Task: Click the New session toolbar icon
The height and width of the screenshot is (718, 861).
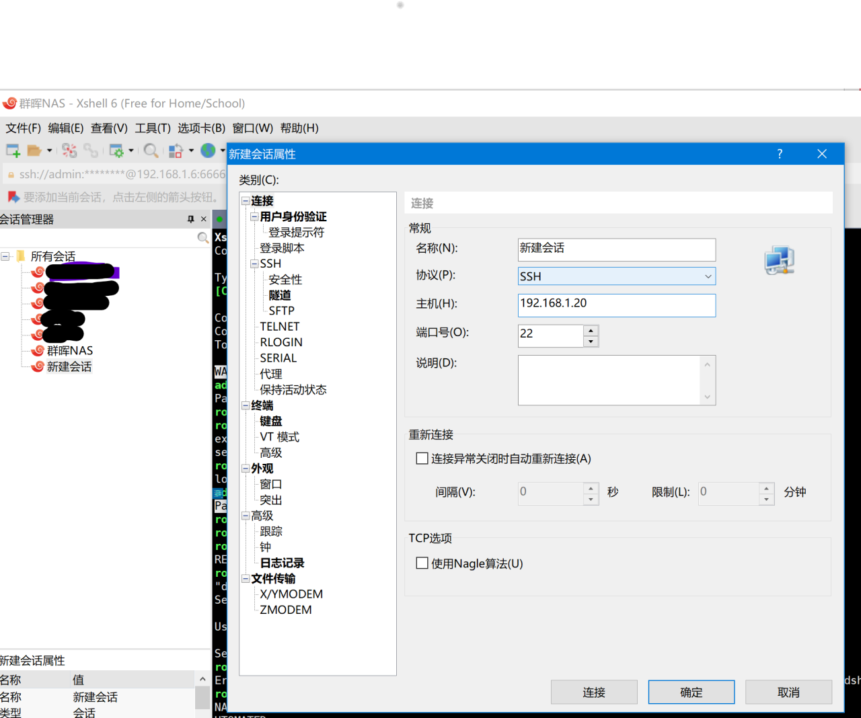Action: pos(12,151)
